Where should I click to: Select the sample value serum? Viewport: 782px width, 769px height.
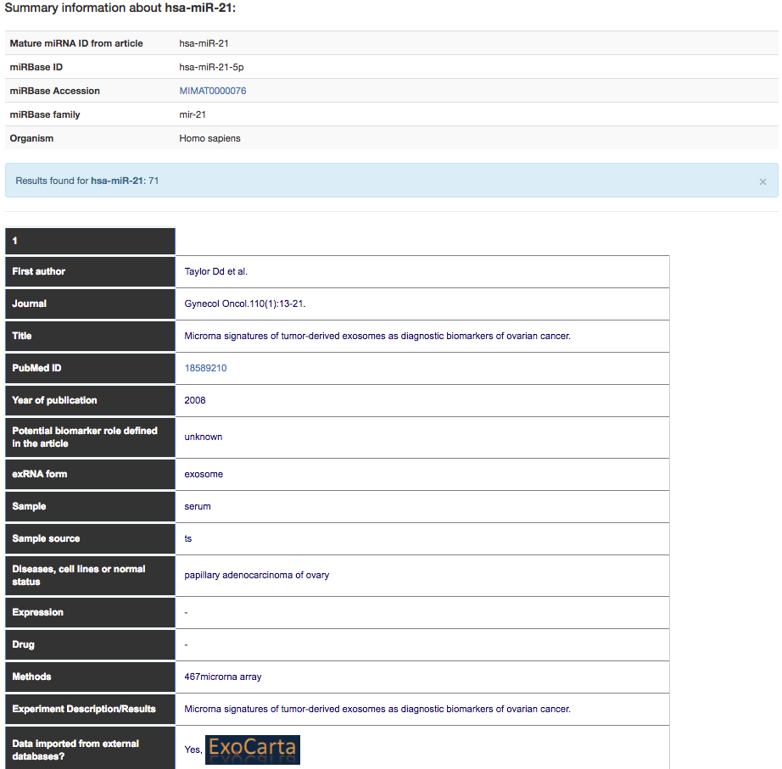(x=198, y=507)
